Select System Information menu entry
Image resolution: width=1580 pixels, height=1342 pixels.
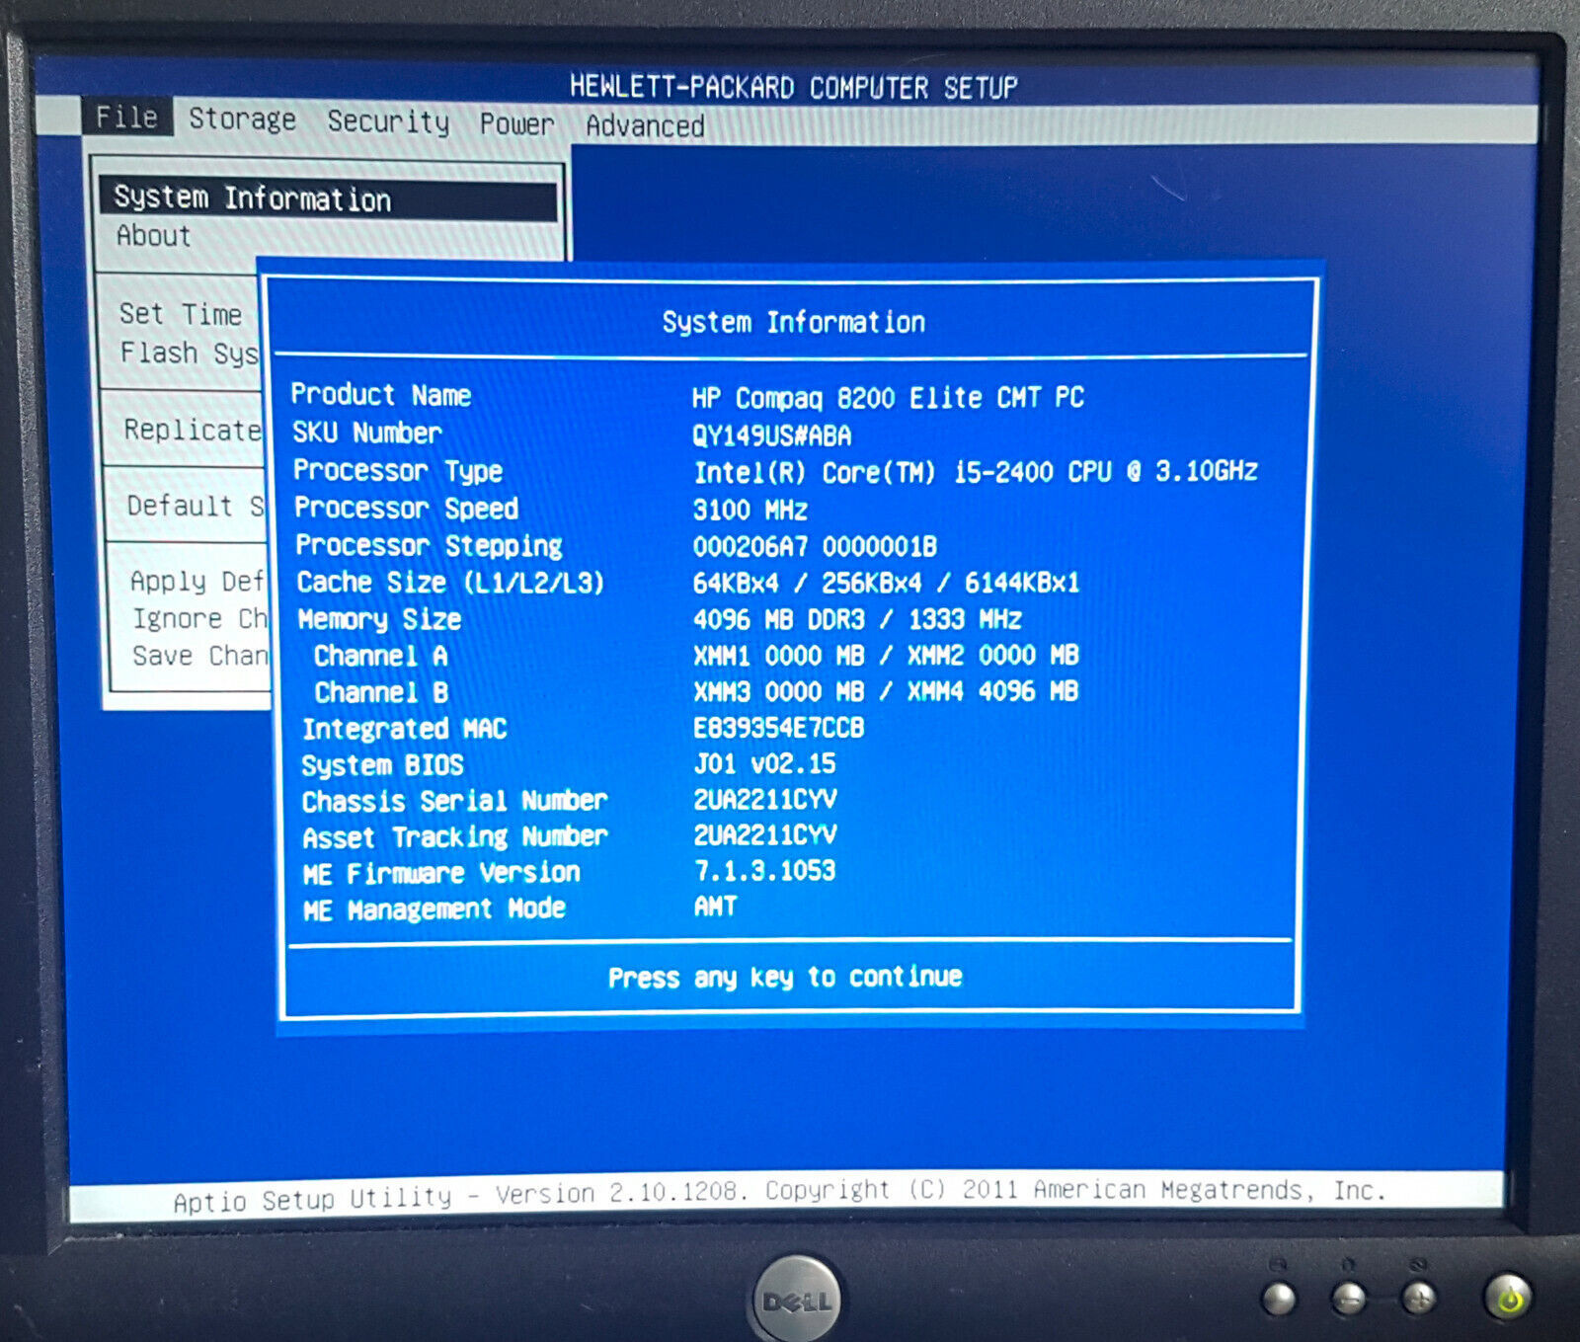coord(328,199)
